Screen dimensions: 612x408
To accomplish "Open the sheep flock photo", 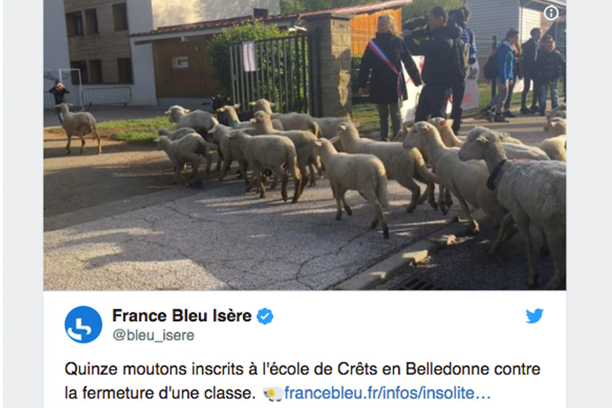I will 305,145.
